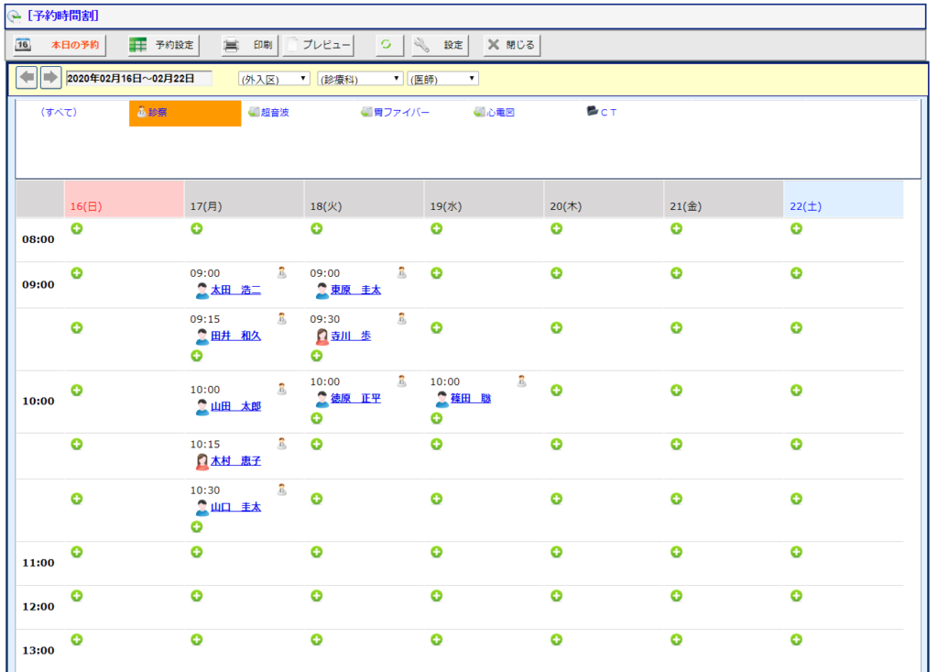Click the next week arrow button
The width and height of the screenshot is (938, 672).
tap(50, 79)
